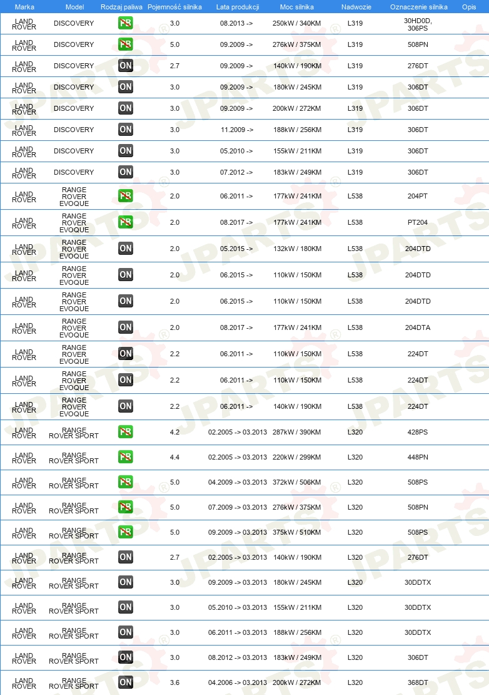Select the diesel icon for Discovery 200kW / 272KM
This screenshot has height=695, width=489.
coord(126,108)
